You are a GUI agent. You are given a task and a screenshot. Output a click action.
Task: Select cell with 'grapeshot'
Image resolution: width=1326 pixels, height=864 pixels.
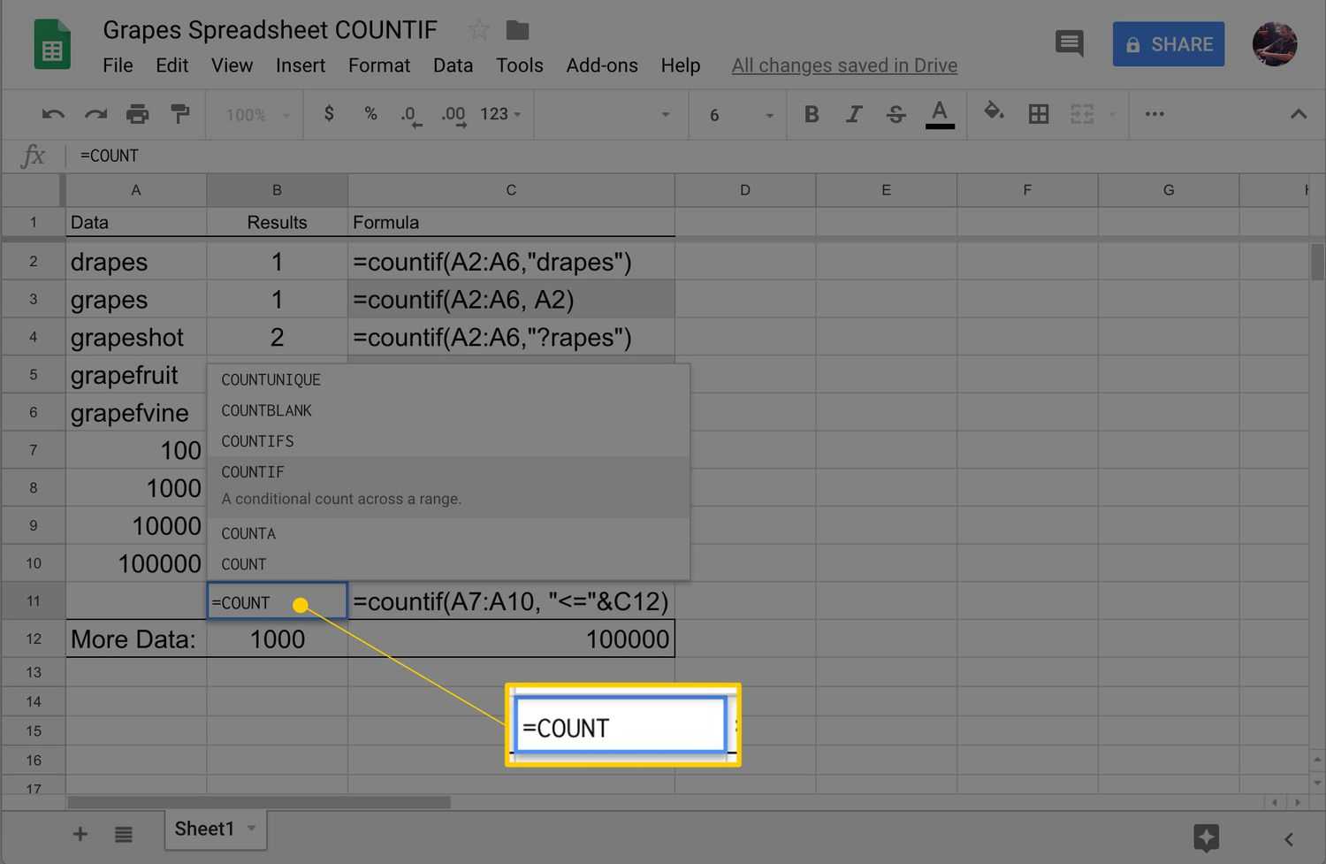pyautogui.click(x=136, y=337)
